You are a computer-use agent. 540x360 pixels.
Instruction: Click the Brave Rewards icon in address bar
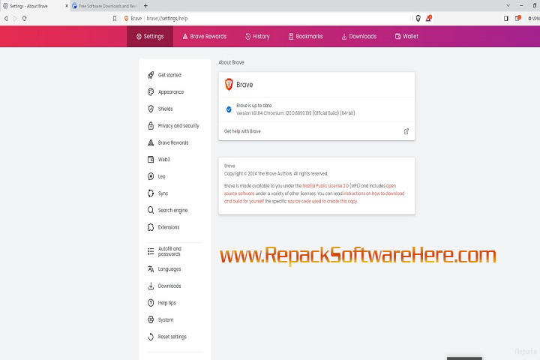(x=429, y=18)
